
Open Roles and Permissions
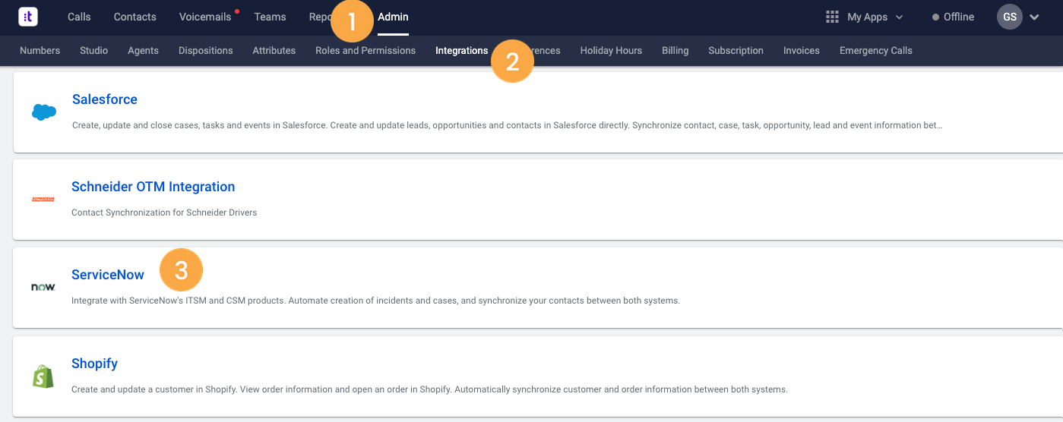[365, 51]
